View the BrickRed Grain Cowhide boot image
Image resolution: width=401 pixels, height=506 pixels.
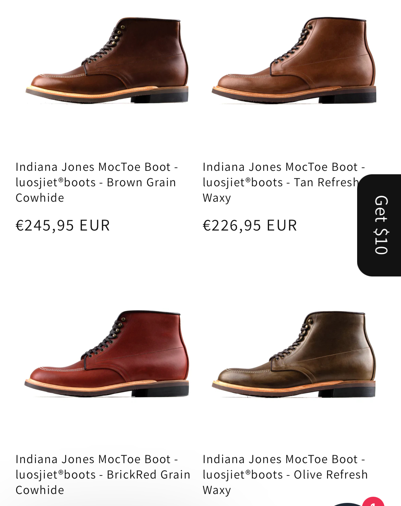click(x=107, y=353)
